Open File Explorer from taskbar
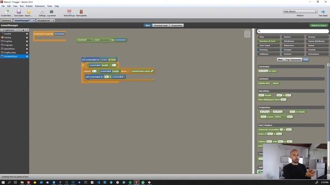This screenshot has width=330, height=185. (x=22, y=182)
